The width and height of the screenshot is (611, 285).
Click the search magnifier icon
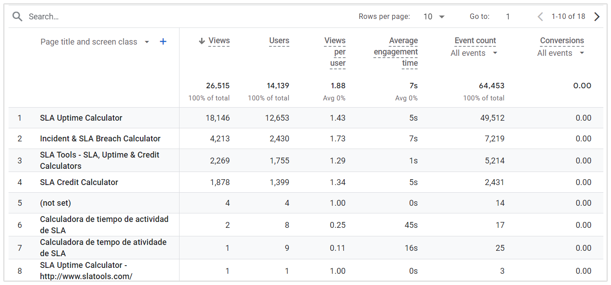pyautogui.click(x=17, y=17)
